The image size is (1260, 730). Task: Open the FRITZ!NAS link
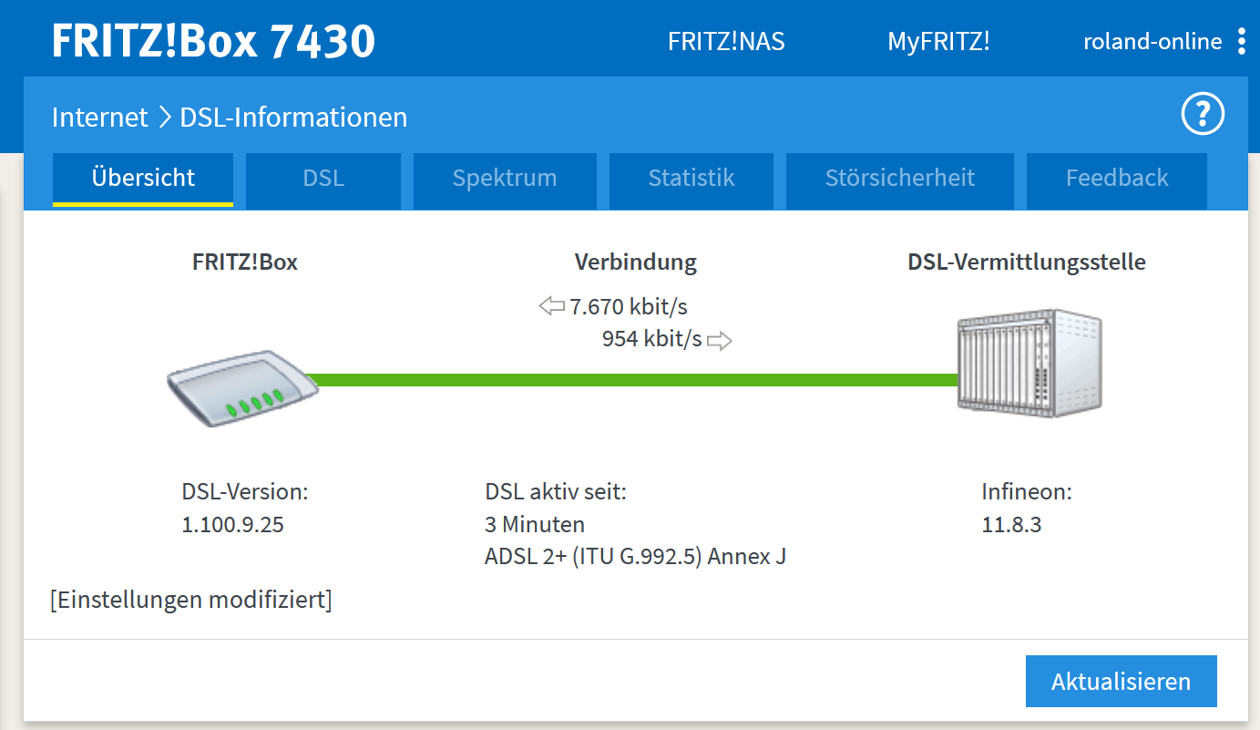coord(726,42)
